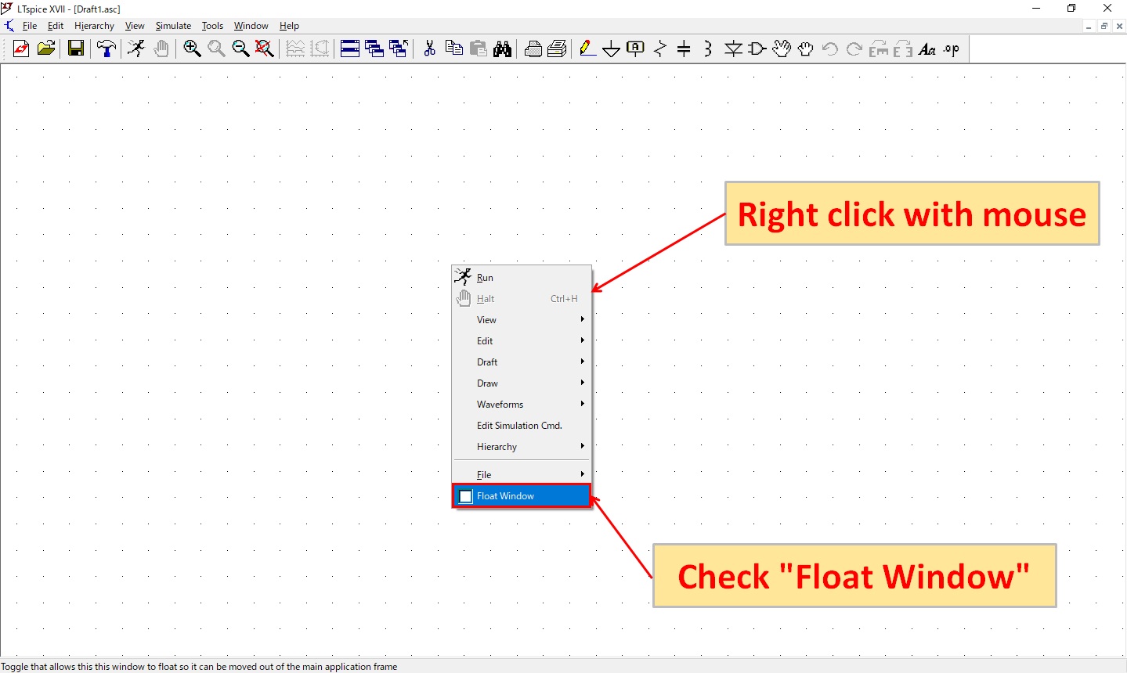Select the Ground symbol tool
This screenshot has width=1127, height=673.
coord(611,49)
